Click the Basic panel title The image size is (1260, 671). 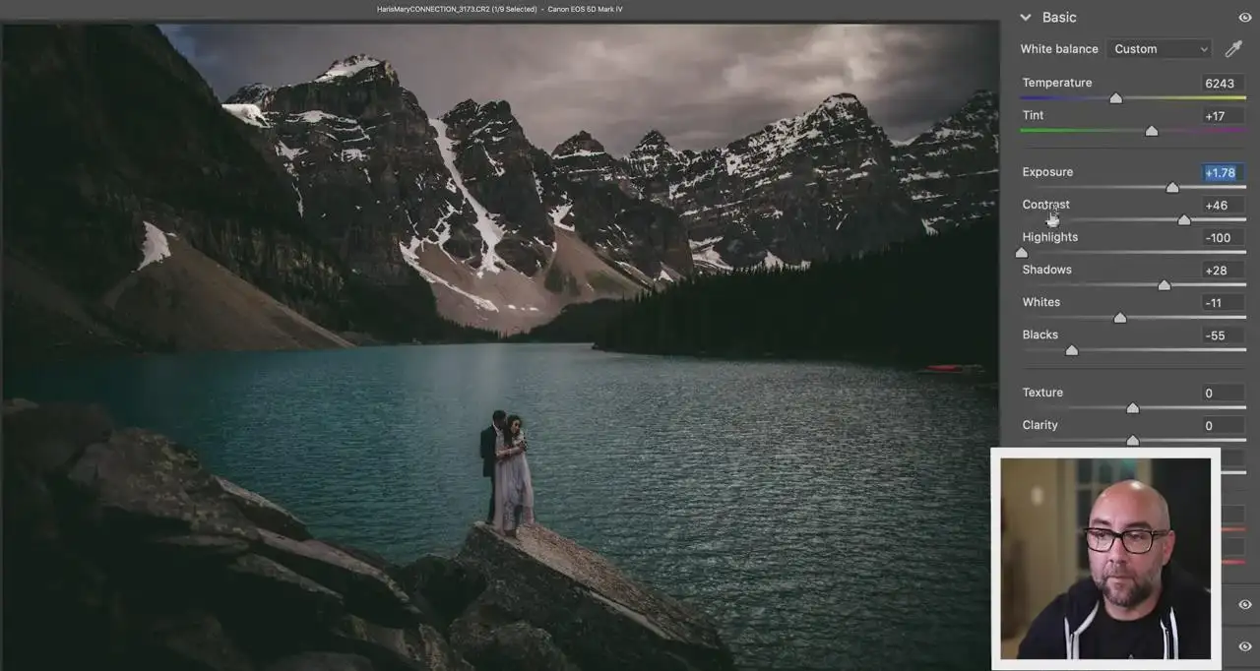pyautogui.click(x=1059, y=18)
